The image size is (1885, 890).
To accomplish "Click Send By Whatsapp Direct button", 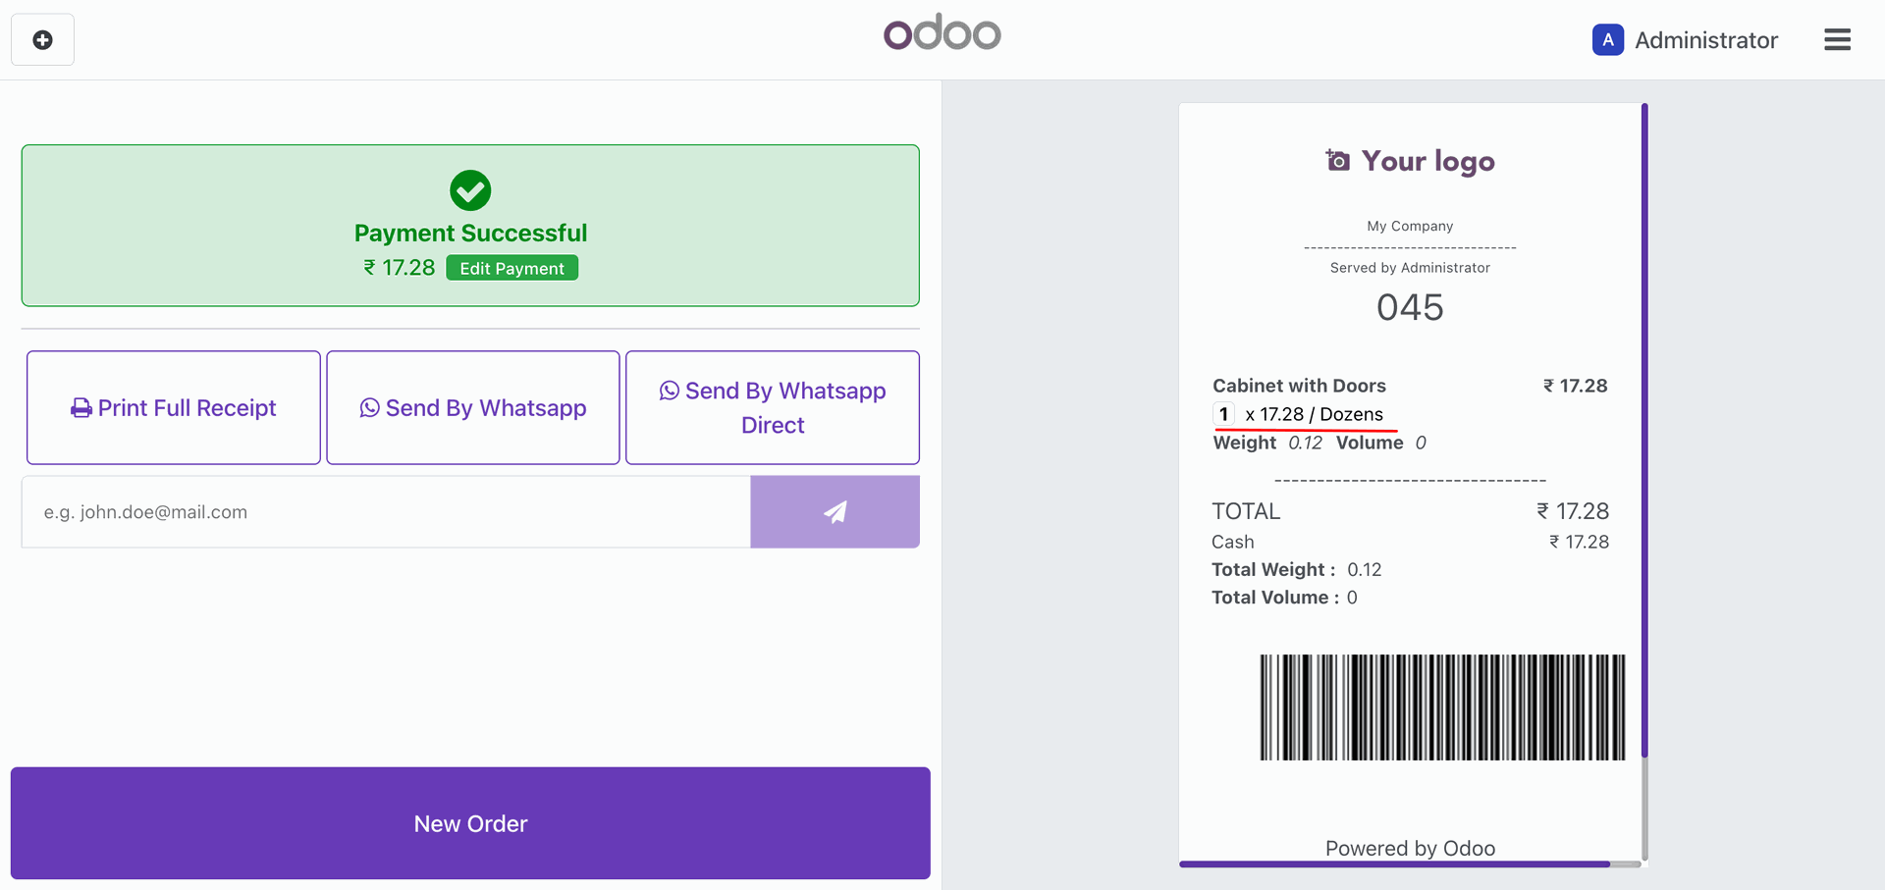I will point(773,408).
